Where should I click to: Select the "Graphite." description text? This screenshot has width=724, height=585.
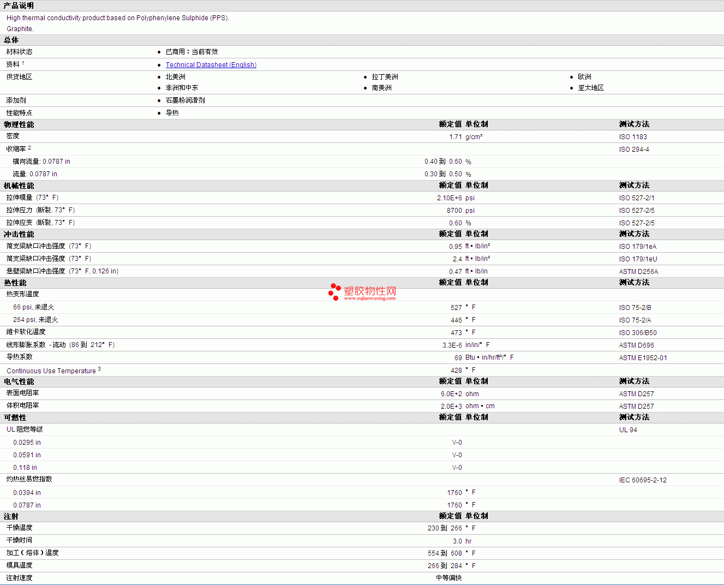click(20, 29)
